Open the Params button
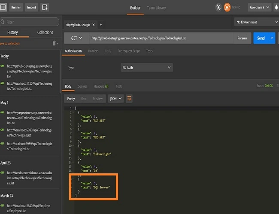This screenshot has width=279, height=214. tap(242, 38)
